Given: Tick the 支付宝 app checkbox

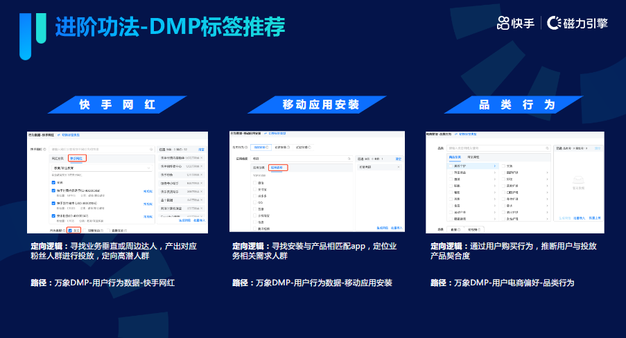Looking at the screenshot, I should pyautogui.click(x=254, y=189).
